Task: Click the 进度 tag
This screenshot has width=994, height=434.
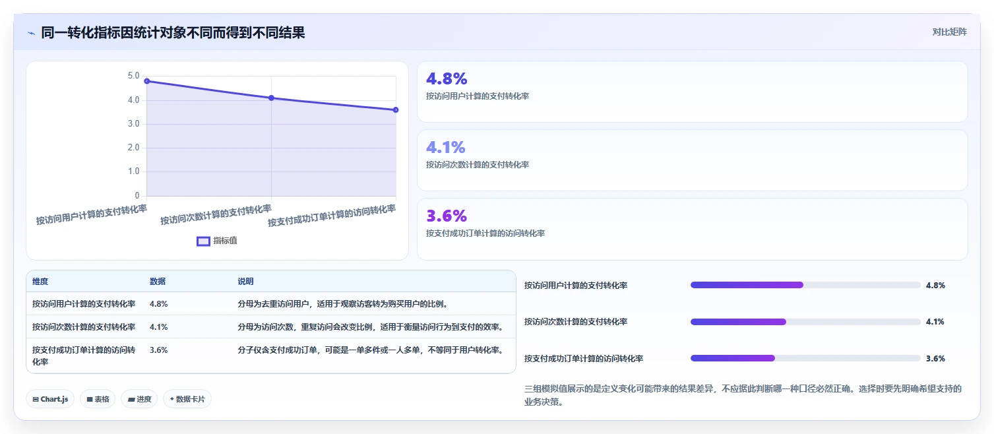Action: (x=139, y=399)
